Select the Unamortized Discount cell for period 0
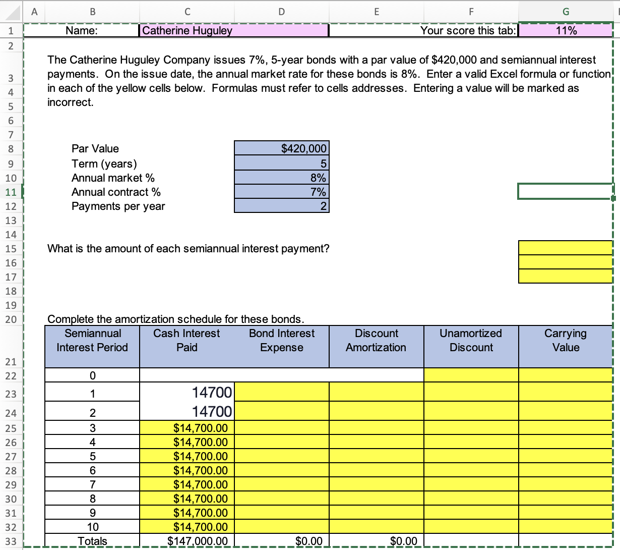The image size is (620, 550). pos(471,375)
